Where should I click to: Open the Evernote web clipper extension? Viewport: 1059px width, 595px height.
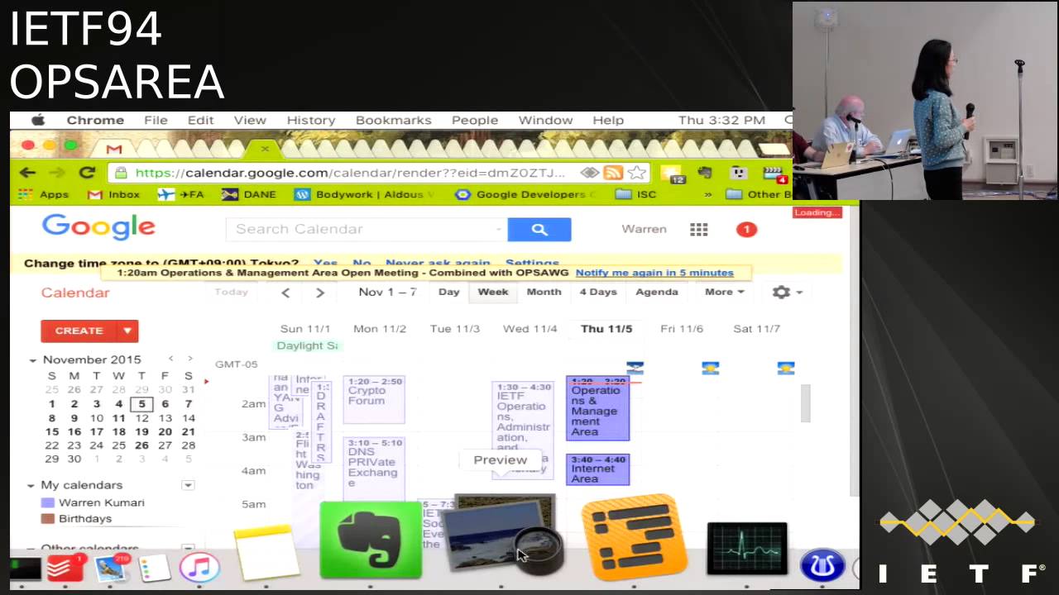tap(705, 173)
